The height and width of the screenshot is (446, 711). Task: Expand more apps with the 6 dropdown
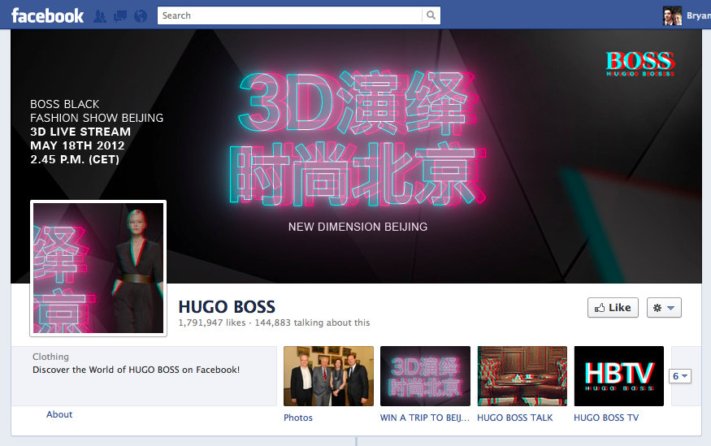(x=680, y=376)
